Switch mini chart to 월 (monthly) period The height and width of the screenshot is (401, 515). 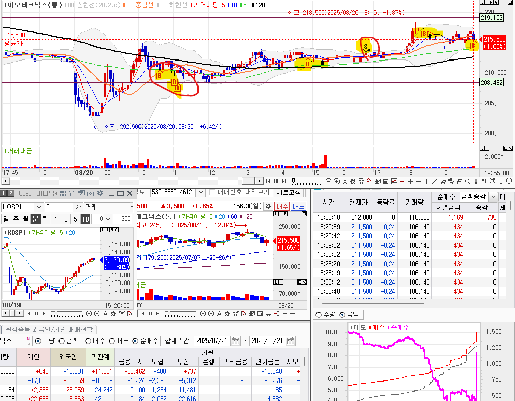[26, 219]
